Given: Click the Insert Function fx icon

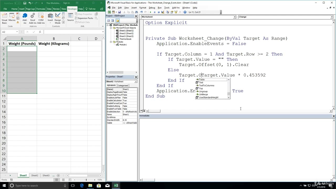Looking at the screenshot, I should coord(40,32).
